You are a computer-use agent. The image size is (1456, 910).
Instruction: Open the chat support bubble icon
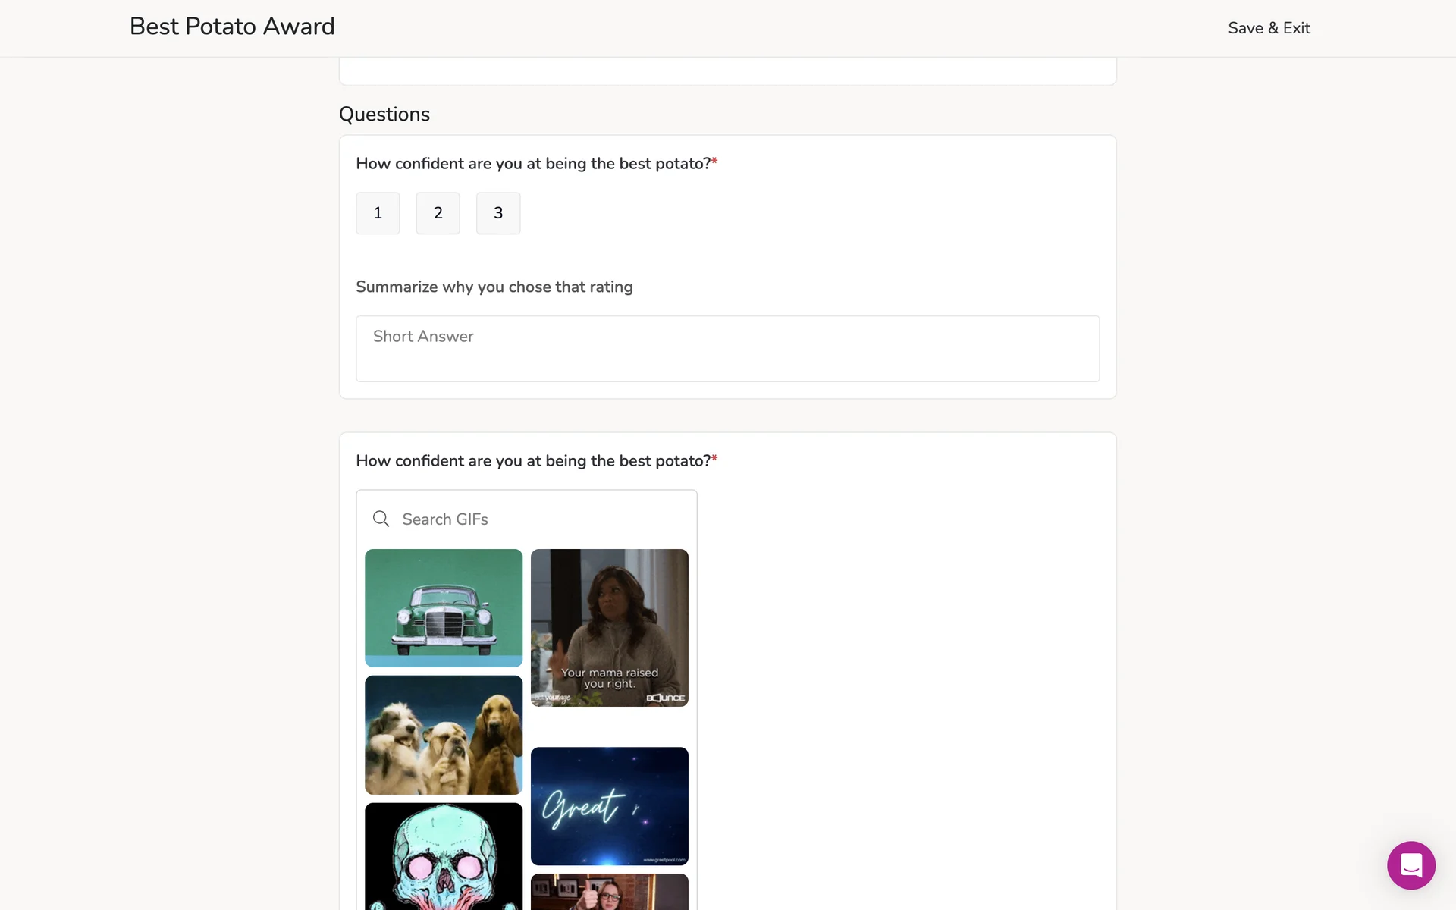[x=1410, y=865]
